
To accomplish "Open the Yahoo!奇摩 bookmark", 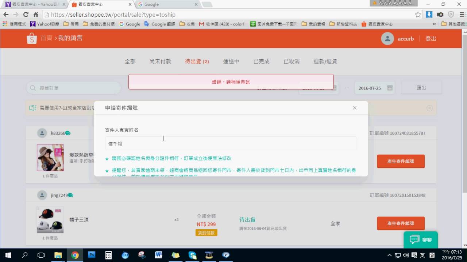I will click(x=45, y=24).
